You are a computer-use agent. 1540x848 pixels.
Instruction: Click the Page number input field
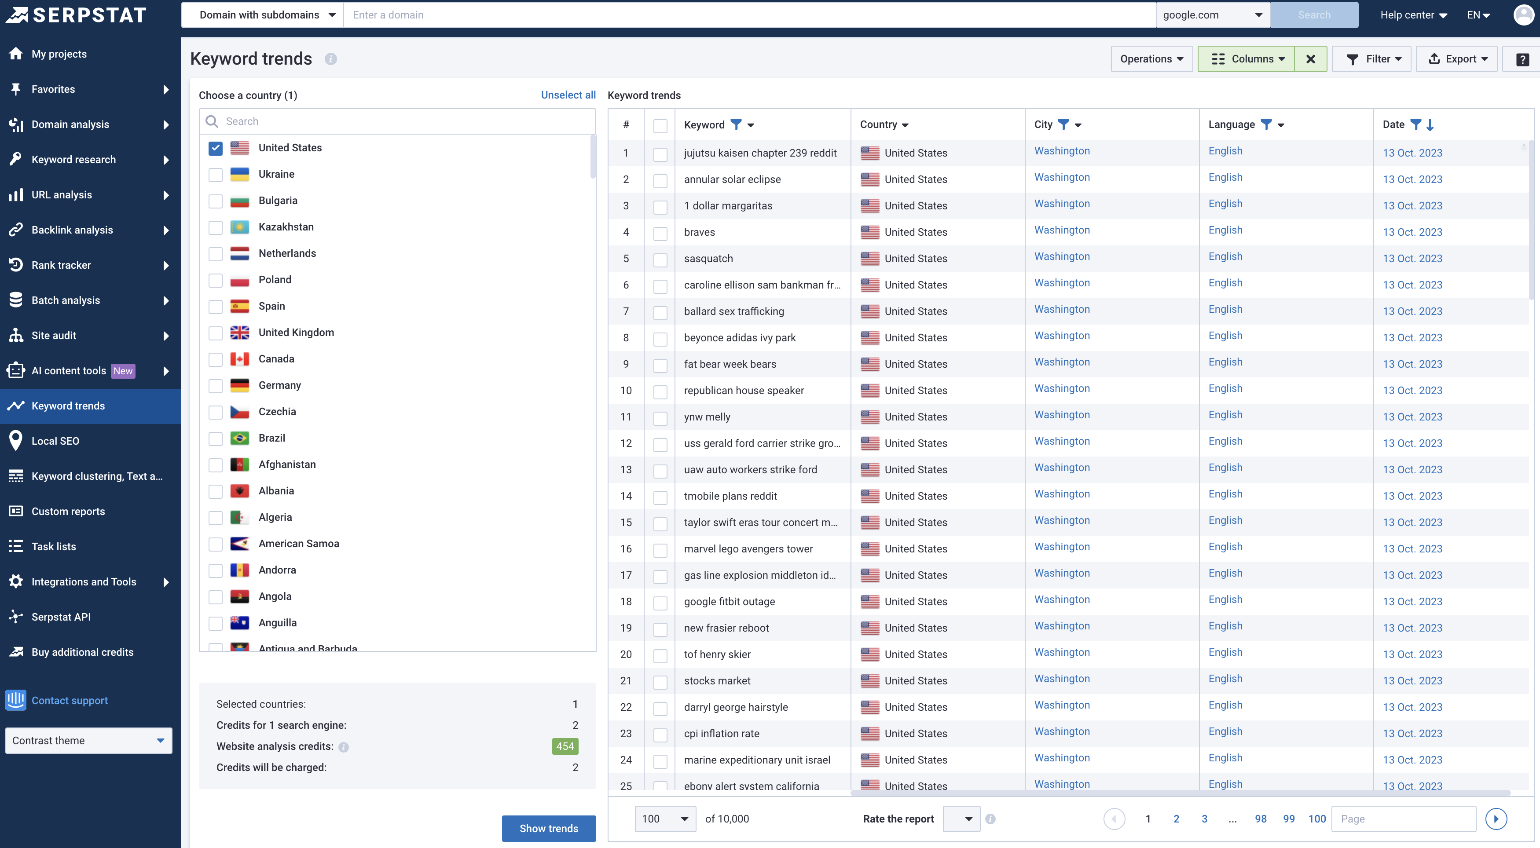(x=1404, y=819)
